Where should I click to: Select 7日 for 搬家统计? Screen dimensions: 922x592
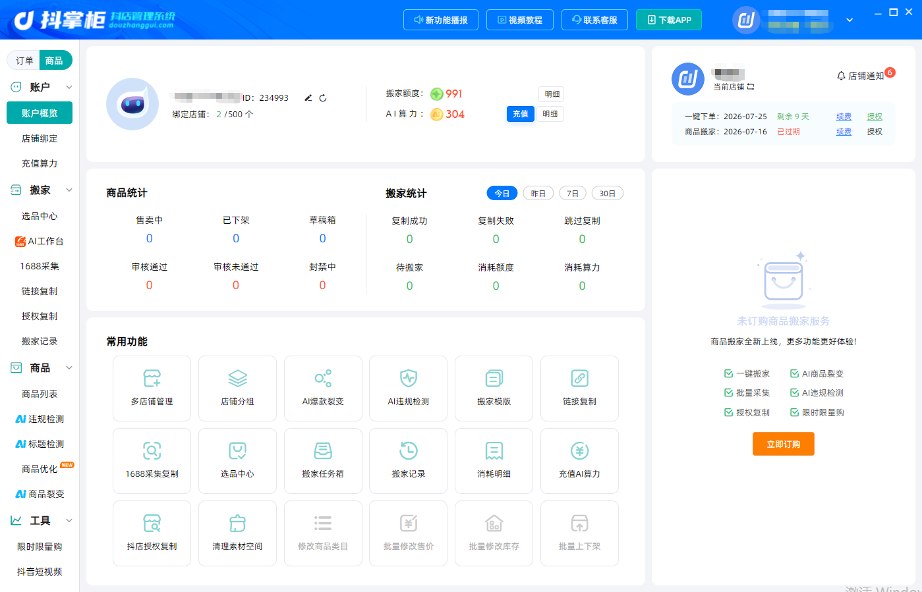(x=573, y=194)
